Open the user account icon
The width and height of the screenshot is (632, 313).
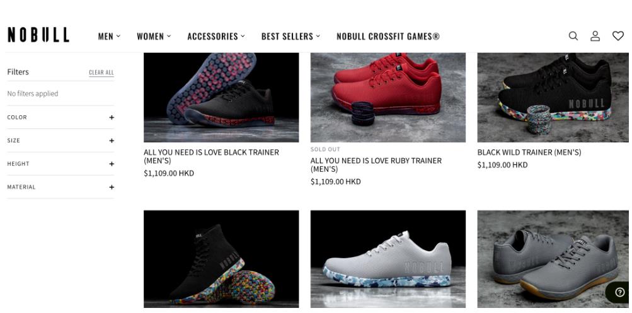coord(595,36)
